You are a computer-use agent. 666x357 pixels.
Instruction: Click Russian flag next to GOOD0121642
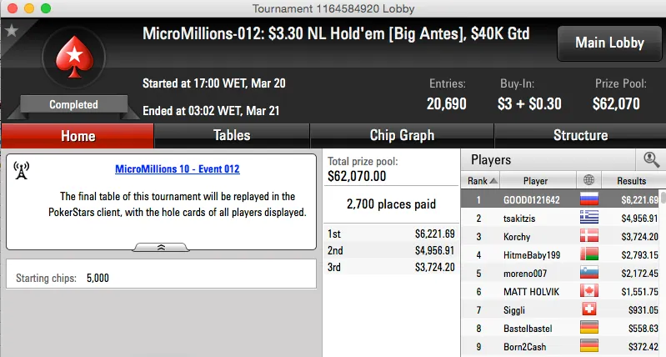pos(589,199)
